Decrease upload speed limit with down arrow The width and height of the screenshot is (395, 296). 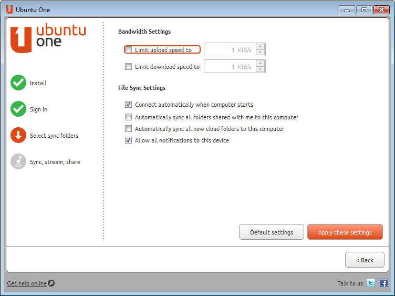(x=260, y=53)
